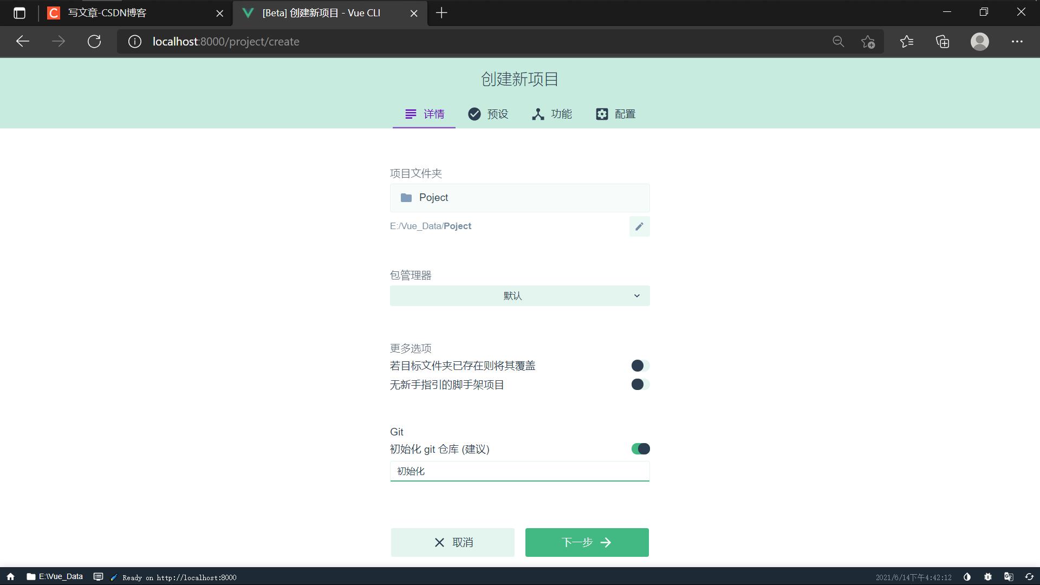Click the E:/Vue_Data/Poject path text
1040x585 pixels.
tap(431, 226)
